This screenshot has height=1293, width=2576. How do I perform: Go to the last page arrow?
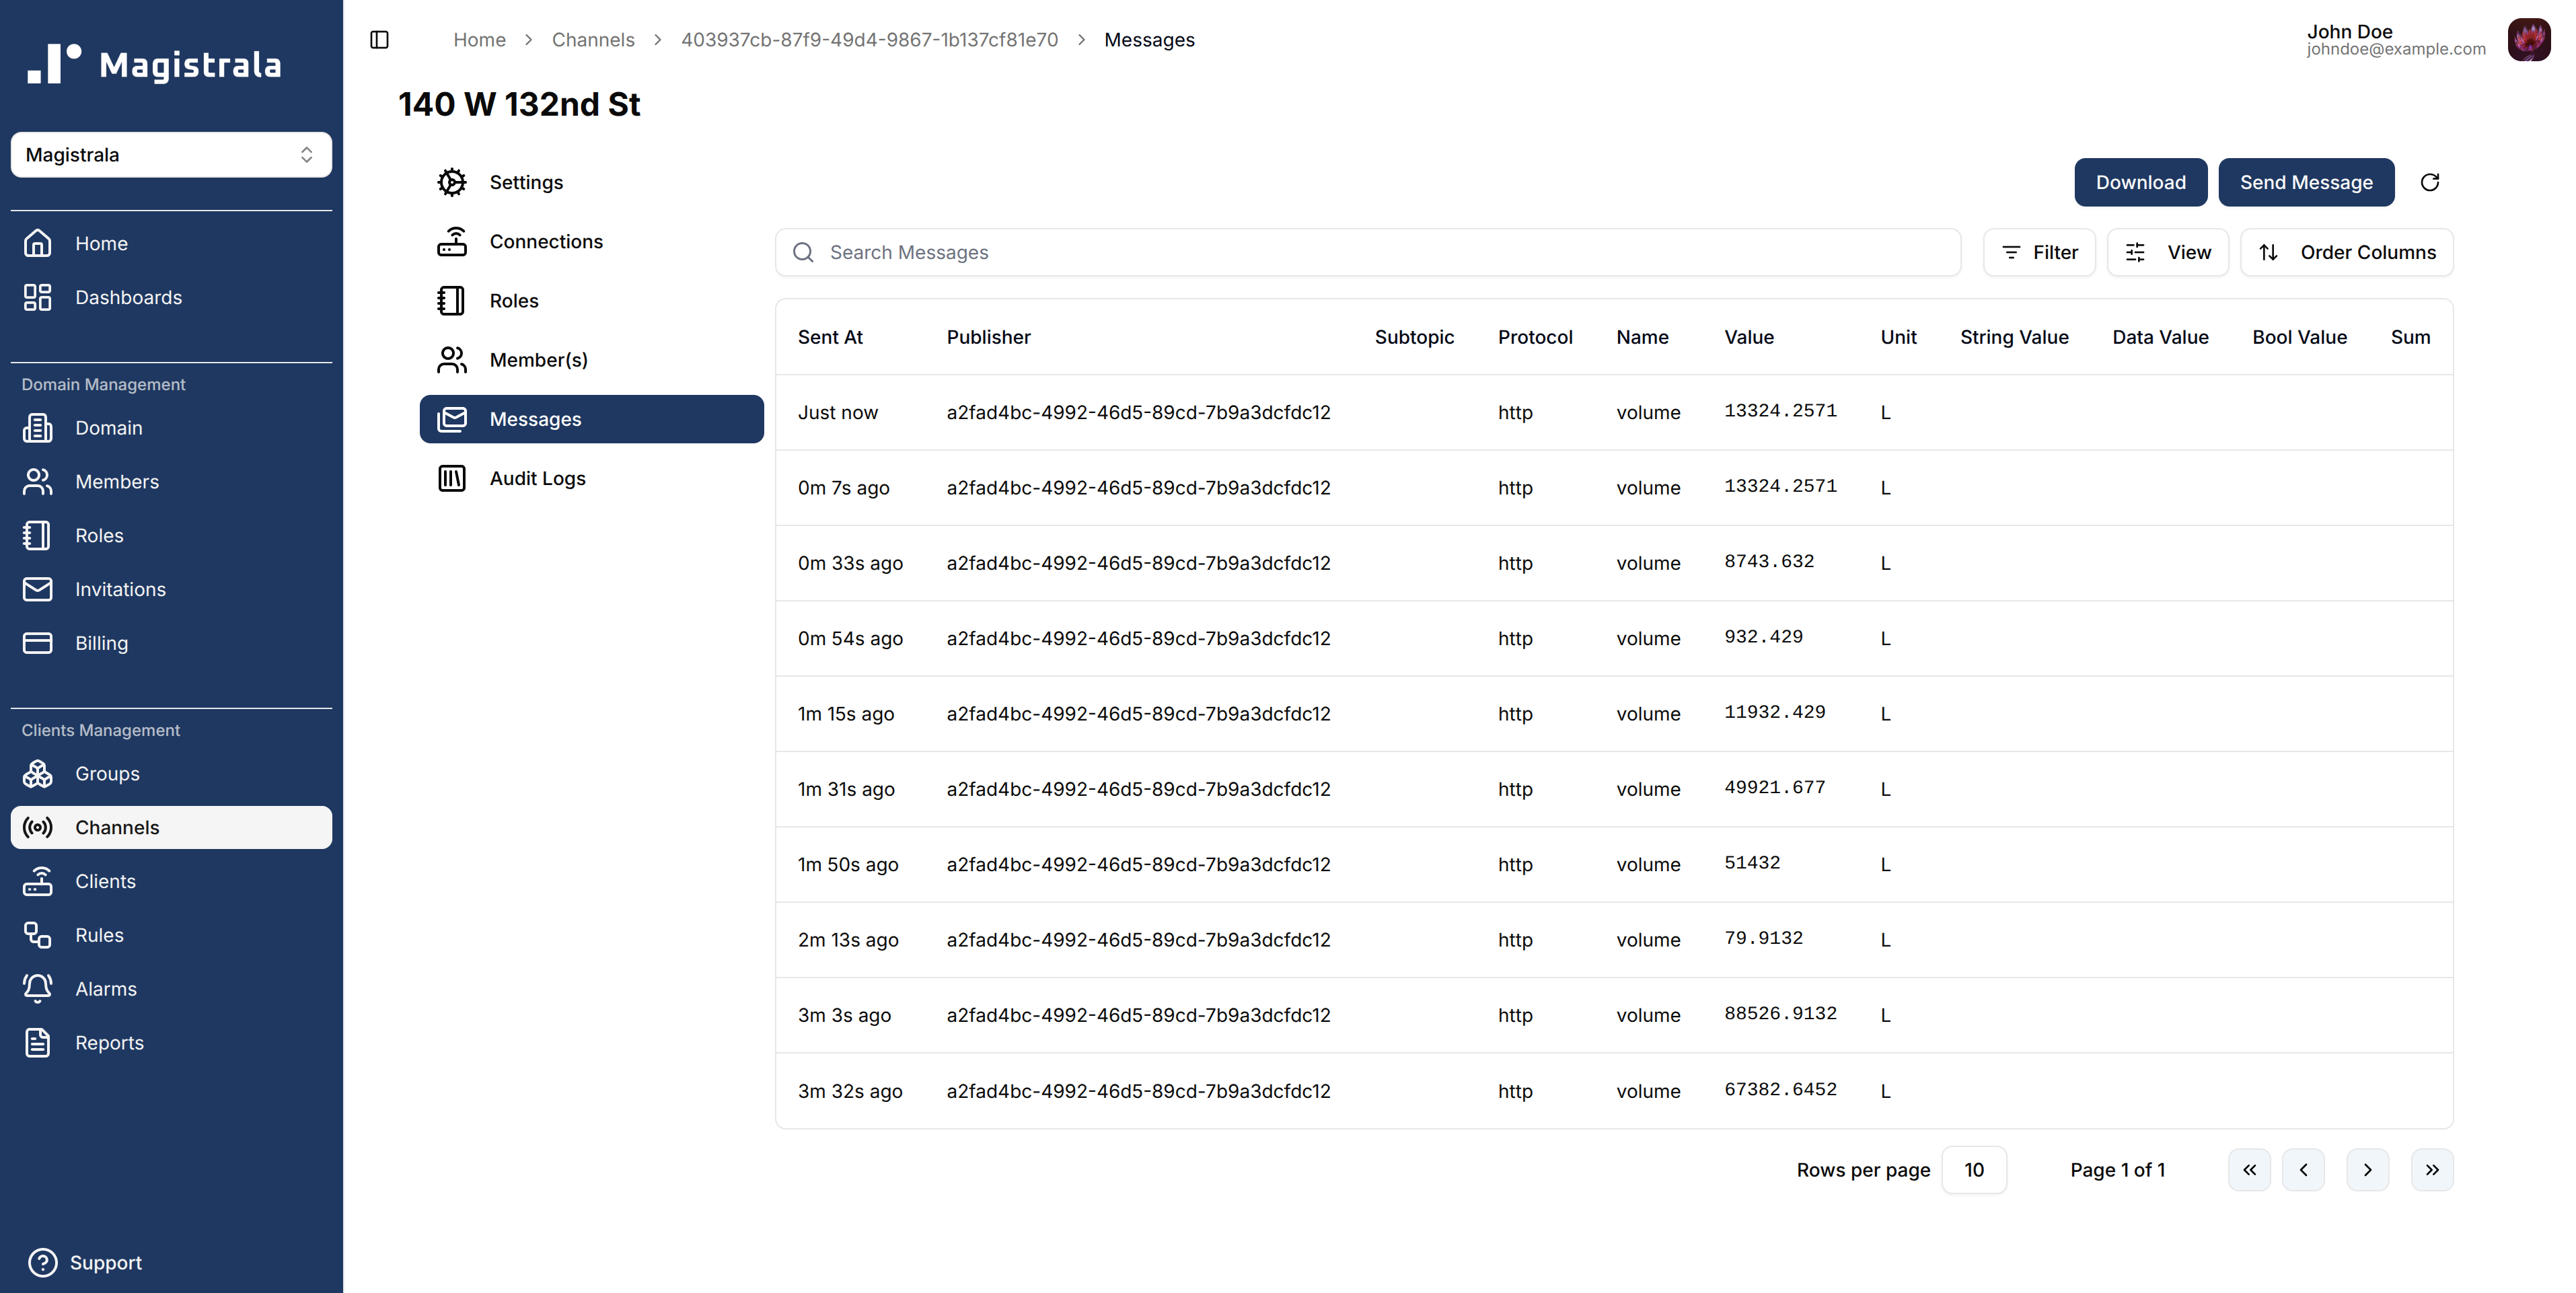(2431, 1170)
